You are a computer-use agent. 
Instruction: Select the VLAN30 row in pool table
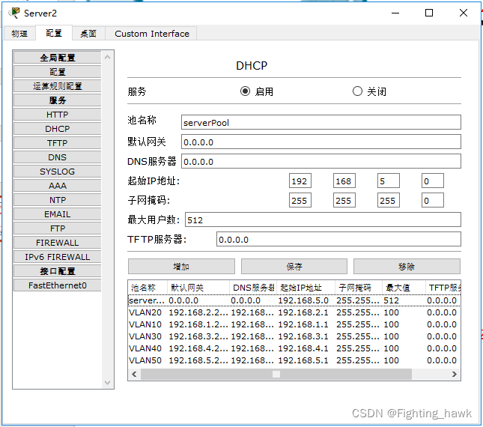[144, 336]
